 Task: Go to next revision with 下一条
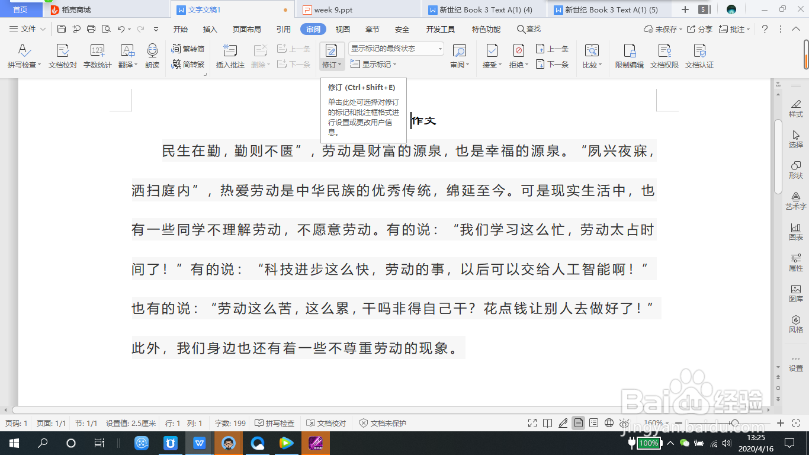(x=553, y=65)
